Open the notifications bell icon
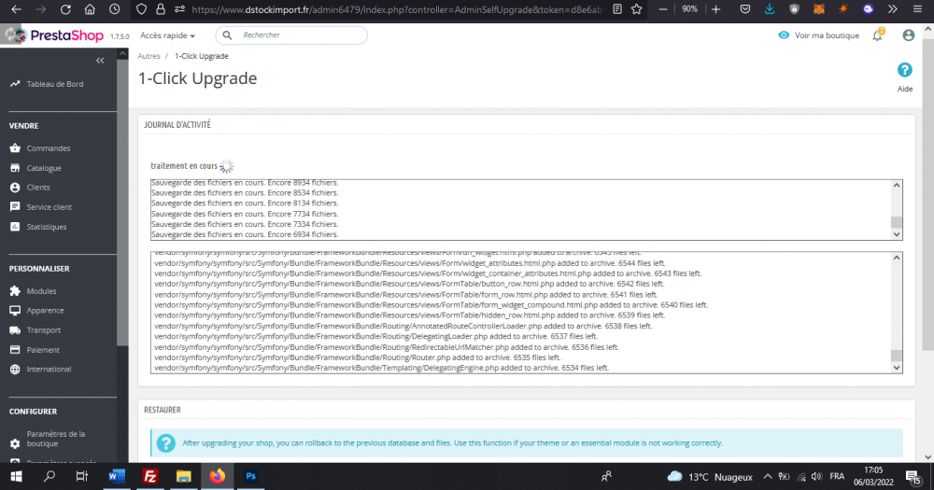934x490 pixels. pyautogui.click(x=877, y=35)
